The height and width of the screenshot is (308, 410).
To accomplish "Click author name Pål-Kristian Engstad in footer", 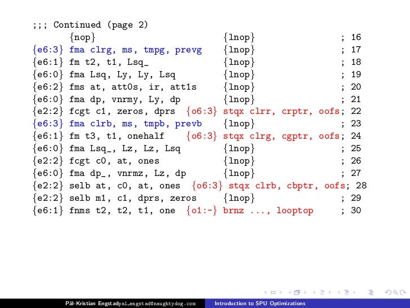I will pyautogui.click(x=91, y=303).
